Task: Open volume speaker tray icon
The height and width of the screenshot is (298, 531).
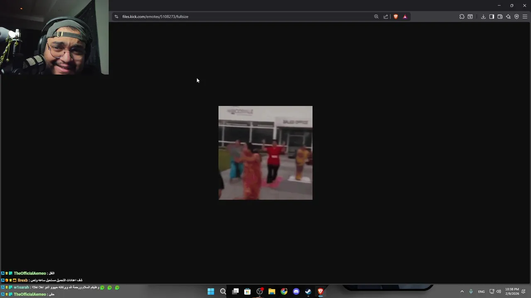Action: point(499,291)
